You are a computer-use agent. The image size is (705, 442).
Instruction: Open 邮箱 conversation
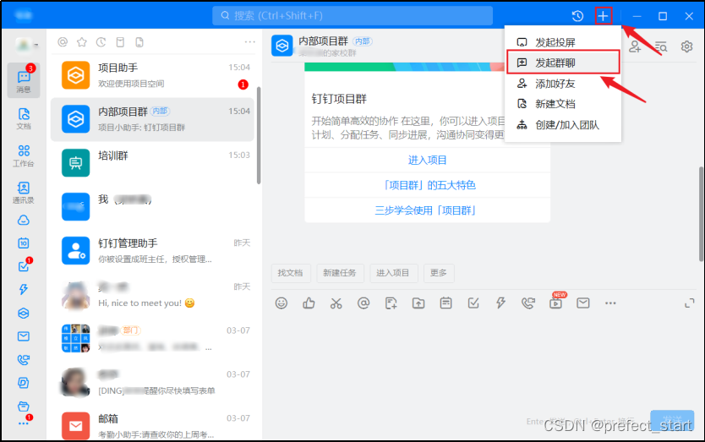pyautogui.click(x=152, y=425)
